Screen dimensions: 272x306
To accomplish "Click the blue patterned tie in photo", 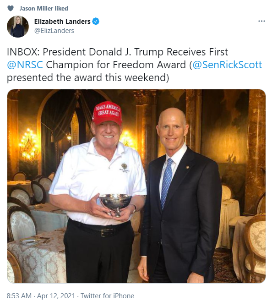I will pos(167,183).
